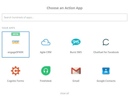Click the Chatfuel for Facebook label
Screen dimensions: 130x101
[106, 52]
